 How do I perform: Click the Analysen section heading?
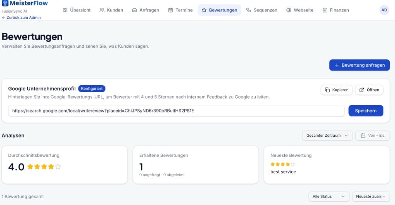(x=13, y=135)
